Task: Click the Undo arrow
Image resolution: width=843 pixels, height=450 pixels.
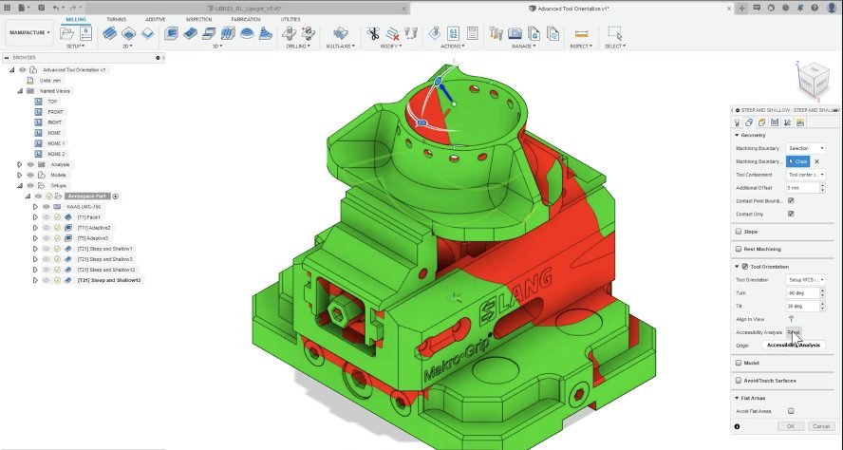Action: pos(57,8)
